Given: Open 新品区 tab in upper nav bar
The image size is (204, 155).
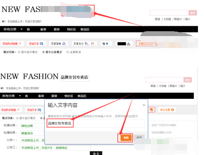Looking at the screenshot, I should [x=85, y=29].
